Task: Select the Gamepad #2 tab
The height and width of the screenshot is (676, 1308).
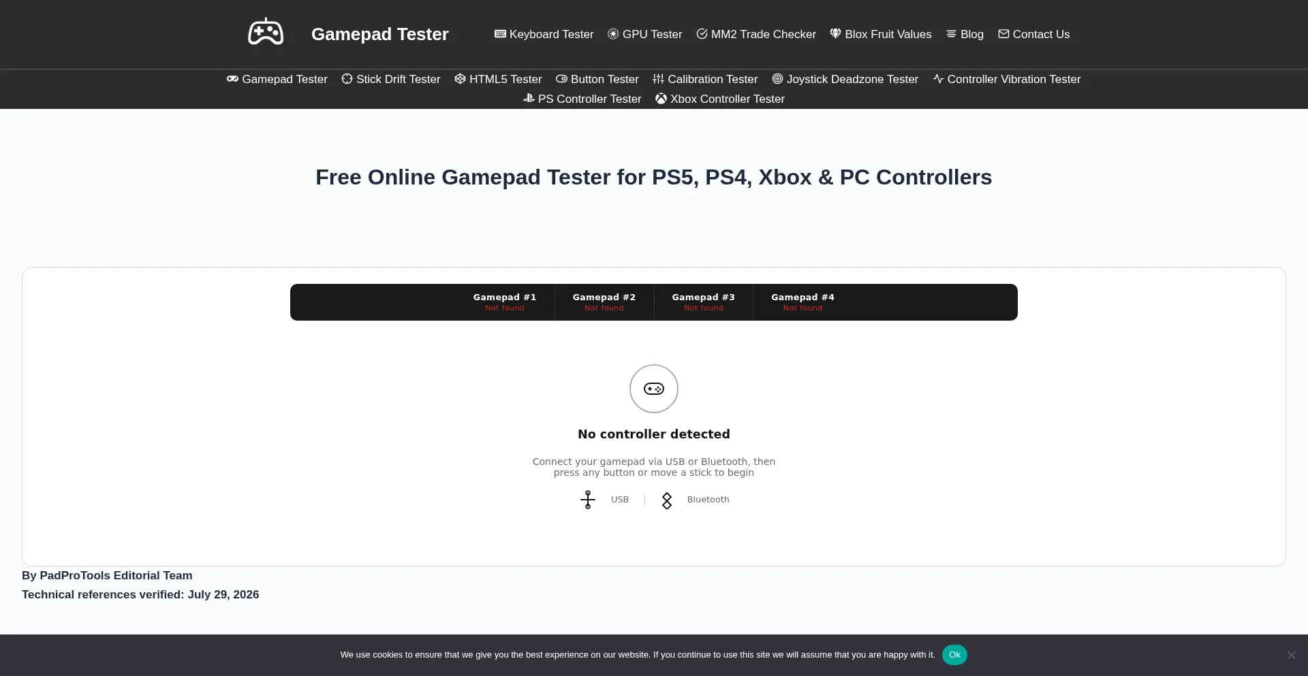Action: tap(604, 302)
